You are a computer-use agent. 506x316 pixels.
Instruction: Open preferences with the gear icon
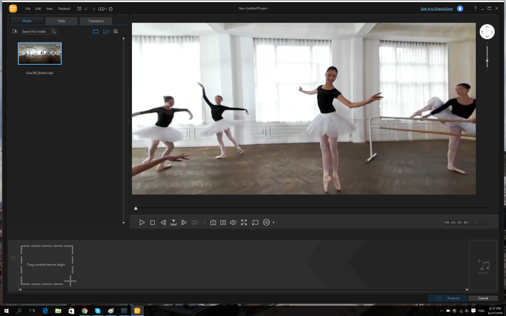coord(111,8)
